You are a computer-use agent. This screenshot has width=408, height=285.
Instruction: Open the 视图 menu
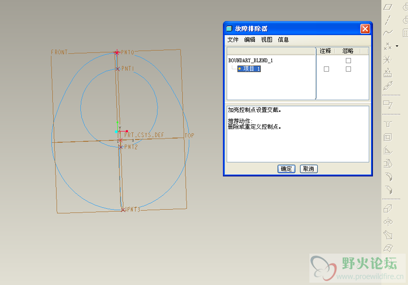[266, 40]
